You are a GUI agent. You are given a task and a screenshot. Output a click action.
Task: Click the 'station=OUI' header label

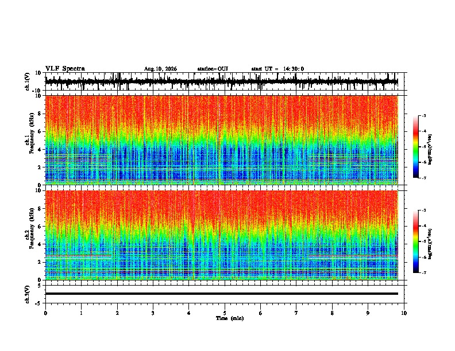point(213,69)
